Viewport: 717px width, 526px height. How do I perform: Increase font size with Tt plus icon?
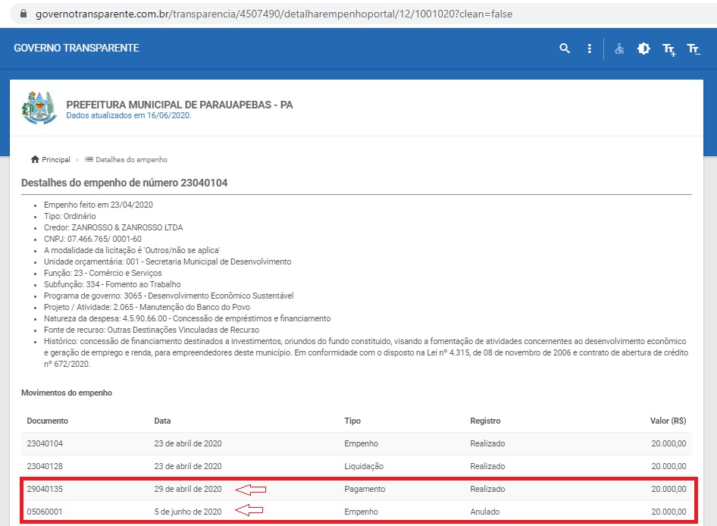coord(669,49)
